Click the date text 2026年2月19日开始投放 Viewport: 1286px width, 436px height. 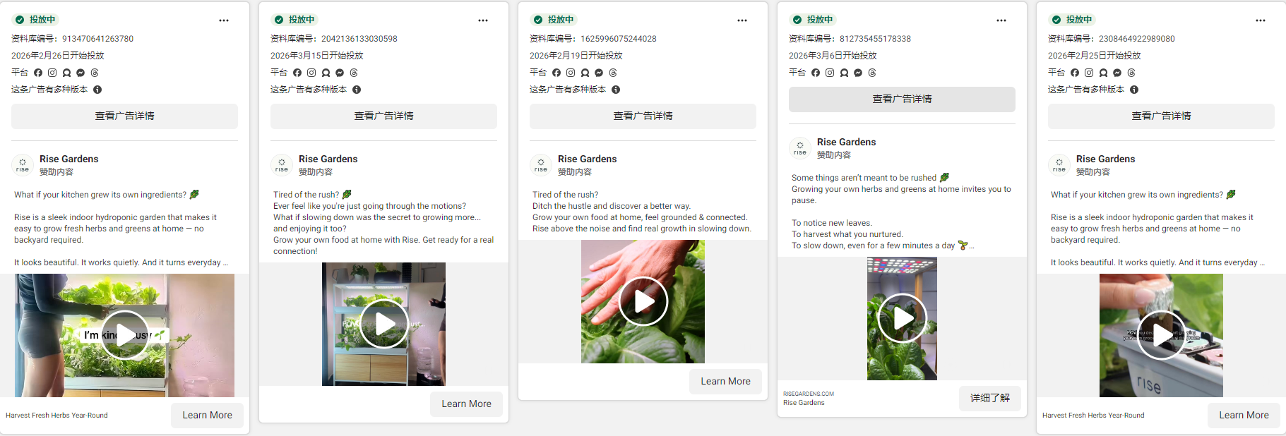tap(576, 56)
